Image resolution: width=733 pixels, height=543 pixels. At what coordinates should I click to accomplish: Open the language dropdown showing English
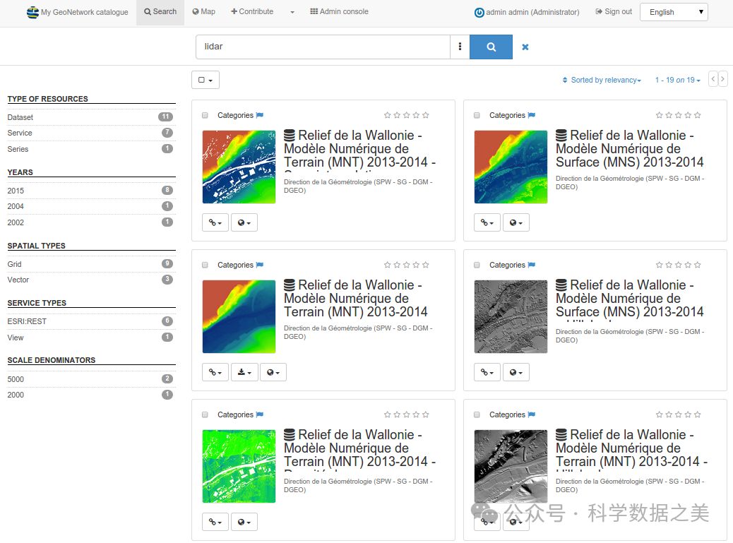coord(673,12)
